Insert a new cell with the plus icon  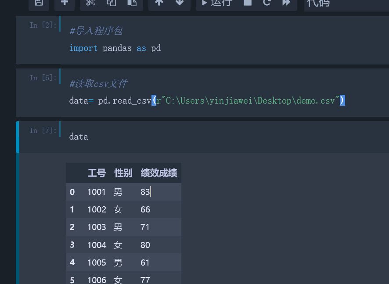[x=64, y=4]
